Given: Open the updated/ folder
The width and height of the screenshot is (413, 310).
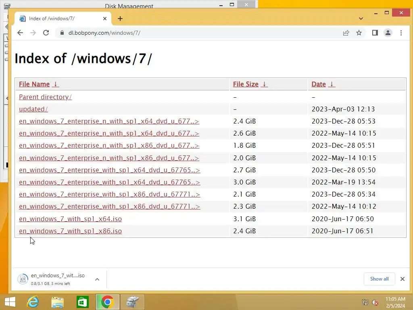Looking at the screenshot, I should tap(33, 109).
